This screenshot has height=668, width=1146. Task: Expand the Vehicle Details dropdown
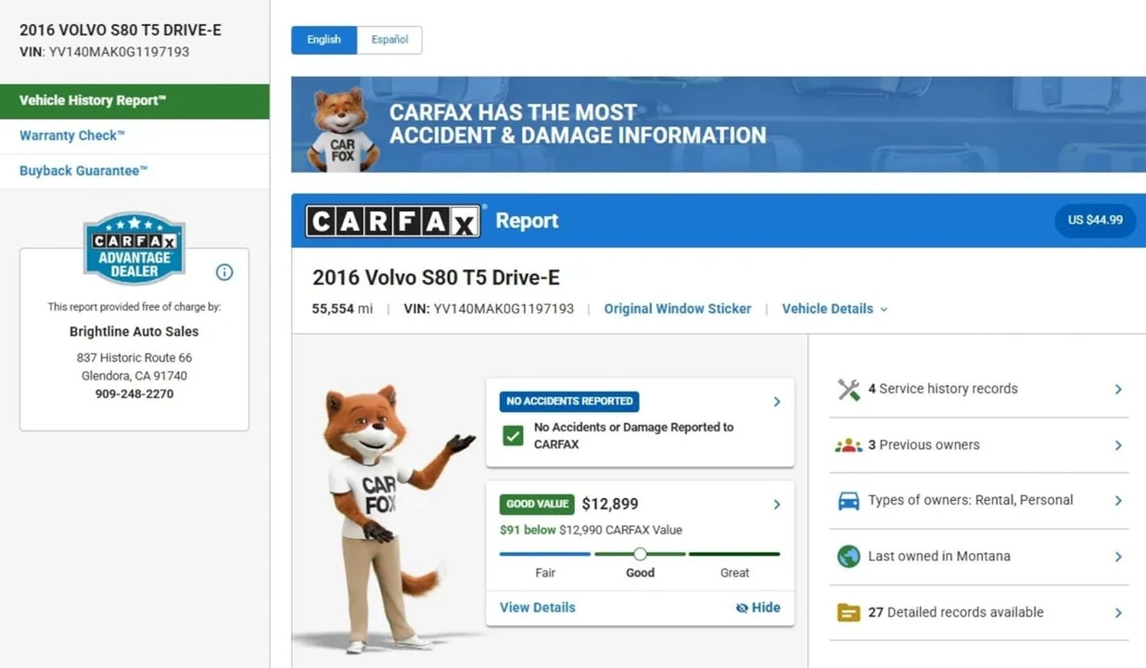[x=834, y=309]
